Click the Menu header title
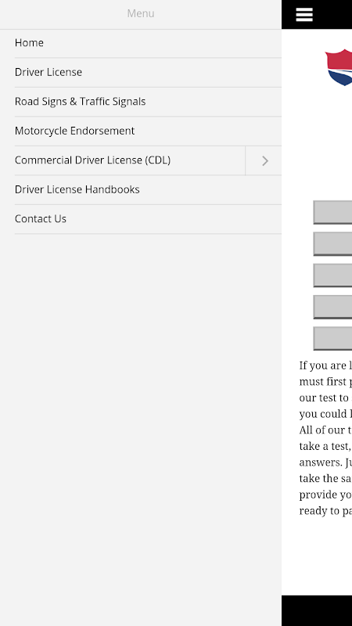Image resolution: width=352 pixels, height=626 pixels. pos(141,13)
